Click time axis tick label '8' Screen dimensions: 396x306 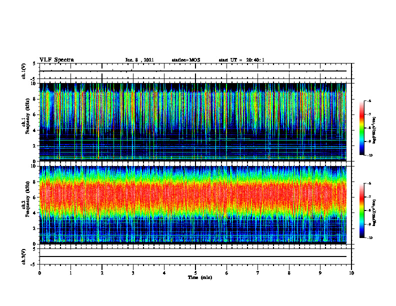(x=289, y=273)
